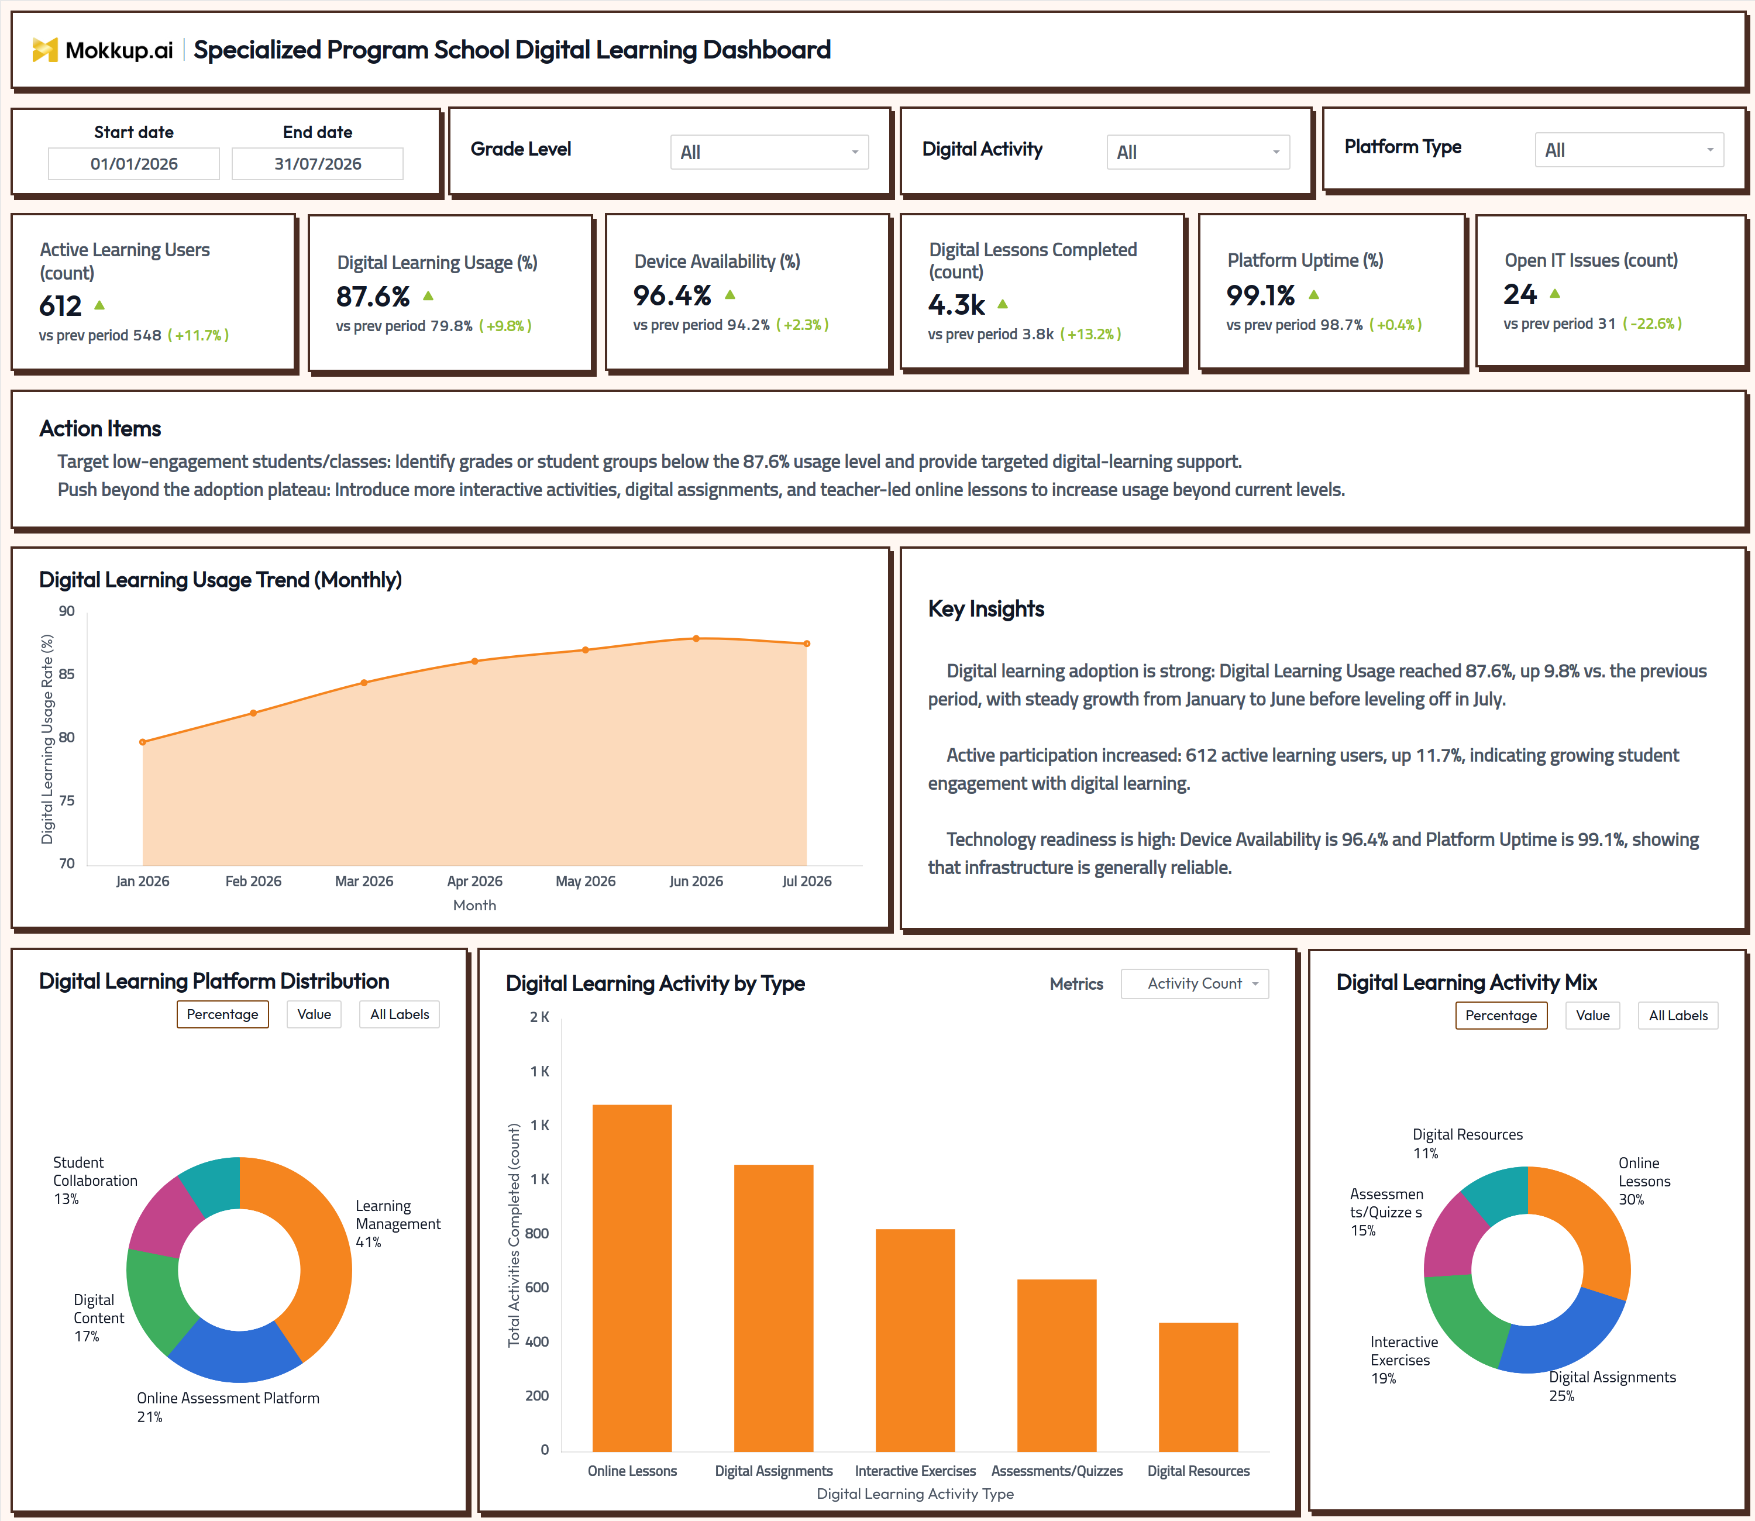
Task: Click the magenta Assessments/Quizzes segment
Action: [x=1453, y=1239]
